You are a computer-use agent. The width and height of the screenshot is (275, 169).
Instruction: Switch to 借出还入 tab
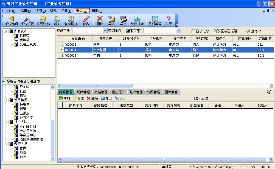coord(118,92)
